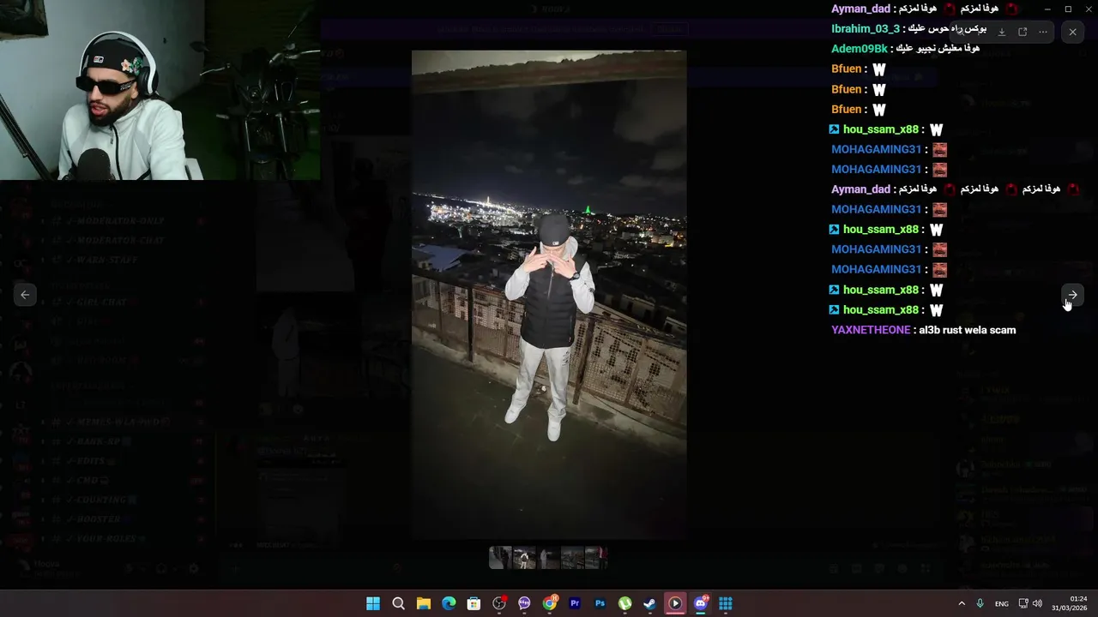Screen dimensions: 1098x617
Task: Go to the previous image in viewer
Action: tap(25, 295)
